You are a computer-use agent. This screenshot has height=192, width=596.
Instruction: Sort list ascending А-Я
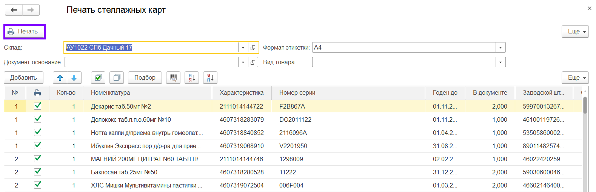[x=192, y=78]
